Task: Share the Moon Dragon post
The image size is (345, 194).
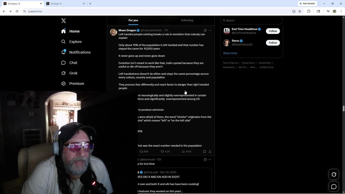Action: pos(210,151)
